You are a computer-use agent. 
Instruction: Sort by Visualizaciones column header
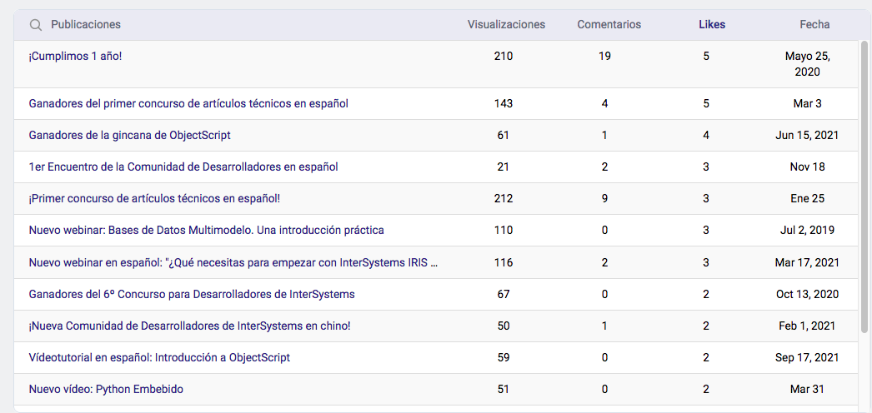[x=506, y=25]
